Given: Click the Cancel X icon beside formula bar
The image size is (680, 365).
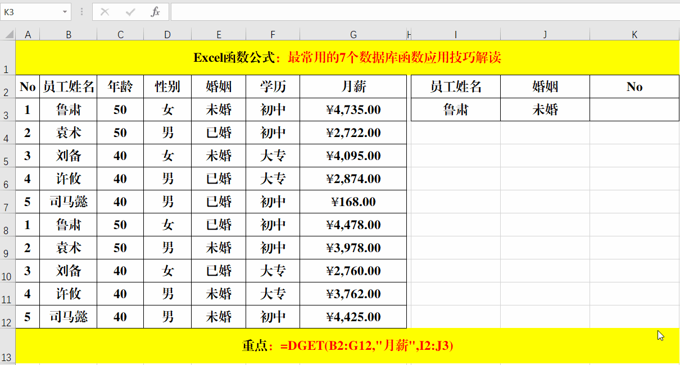Looking at the screenshot, I should click(105, 12).
